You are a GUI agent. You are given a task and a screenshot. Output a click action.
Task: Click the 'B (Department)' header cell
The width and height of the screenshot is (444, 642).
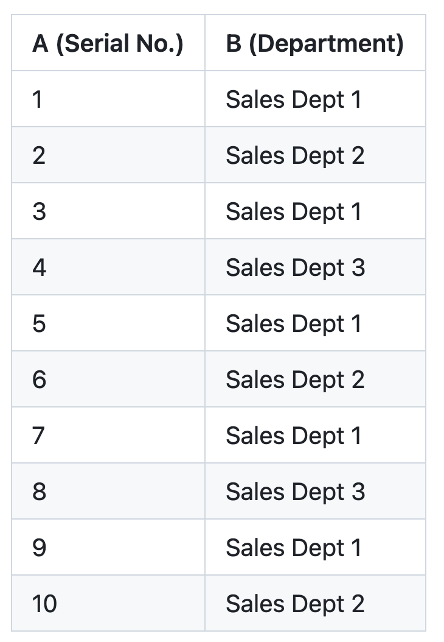(x=315, y=43)
